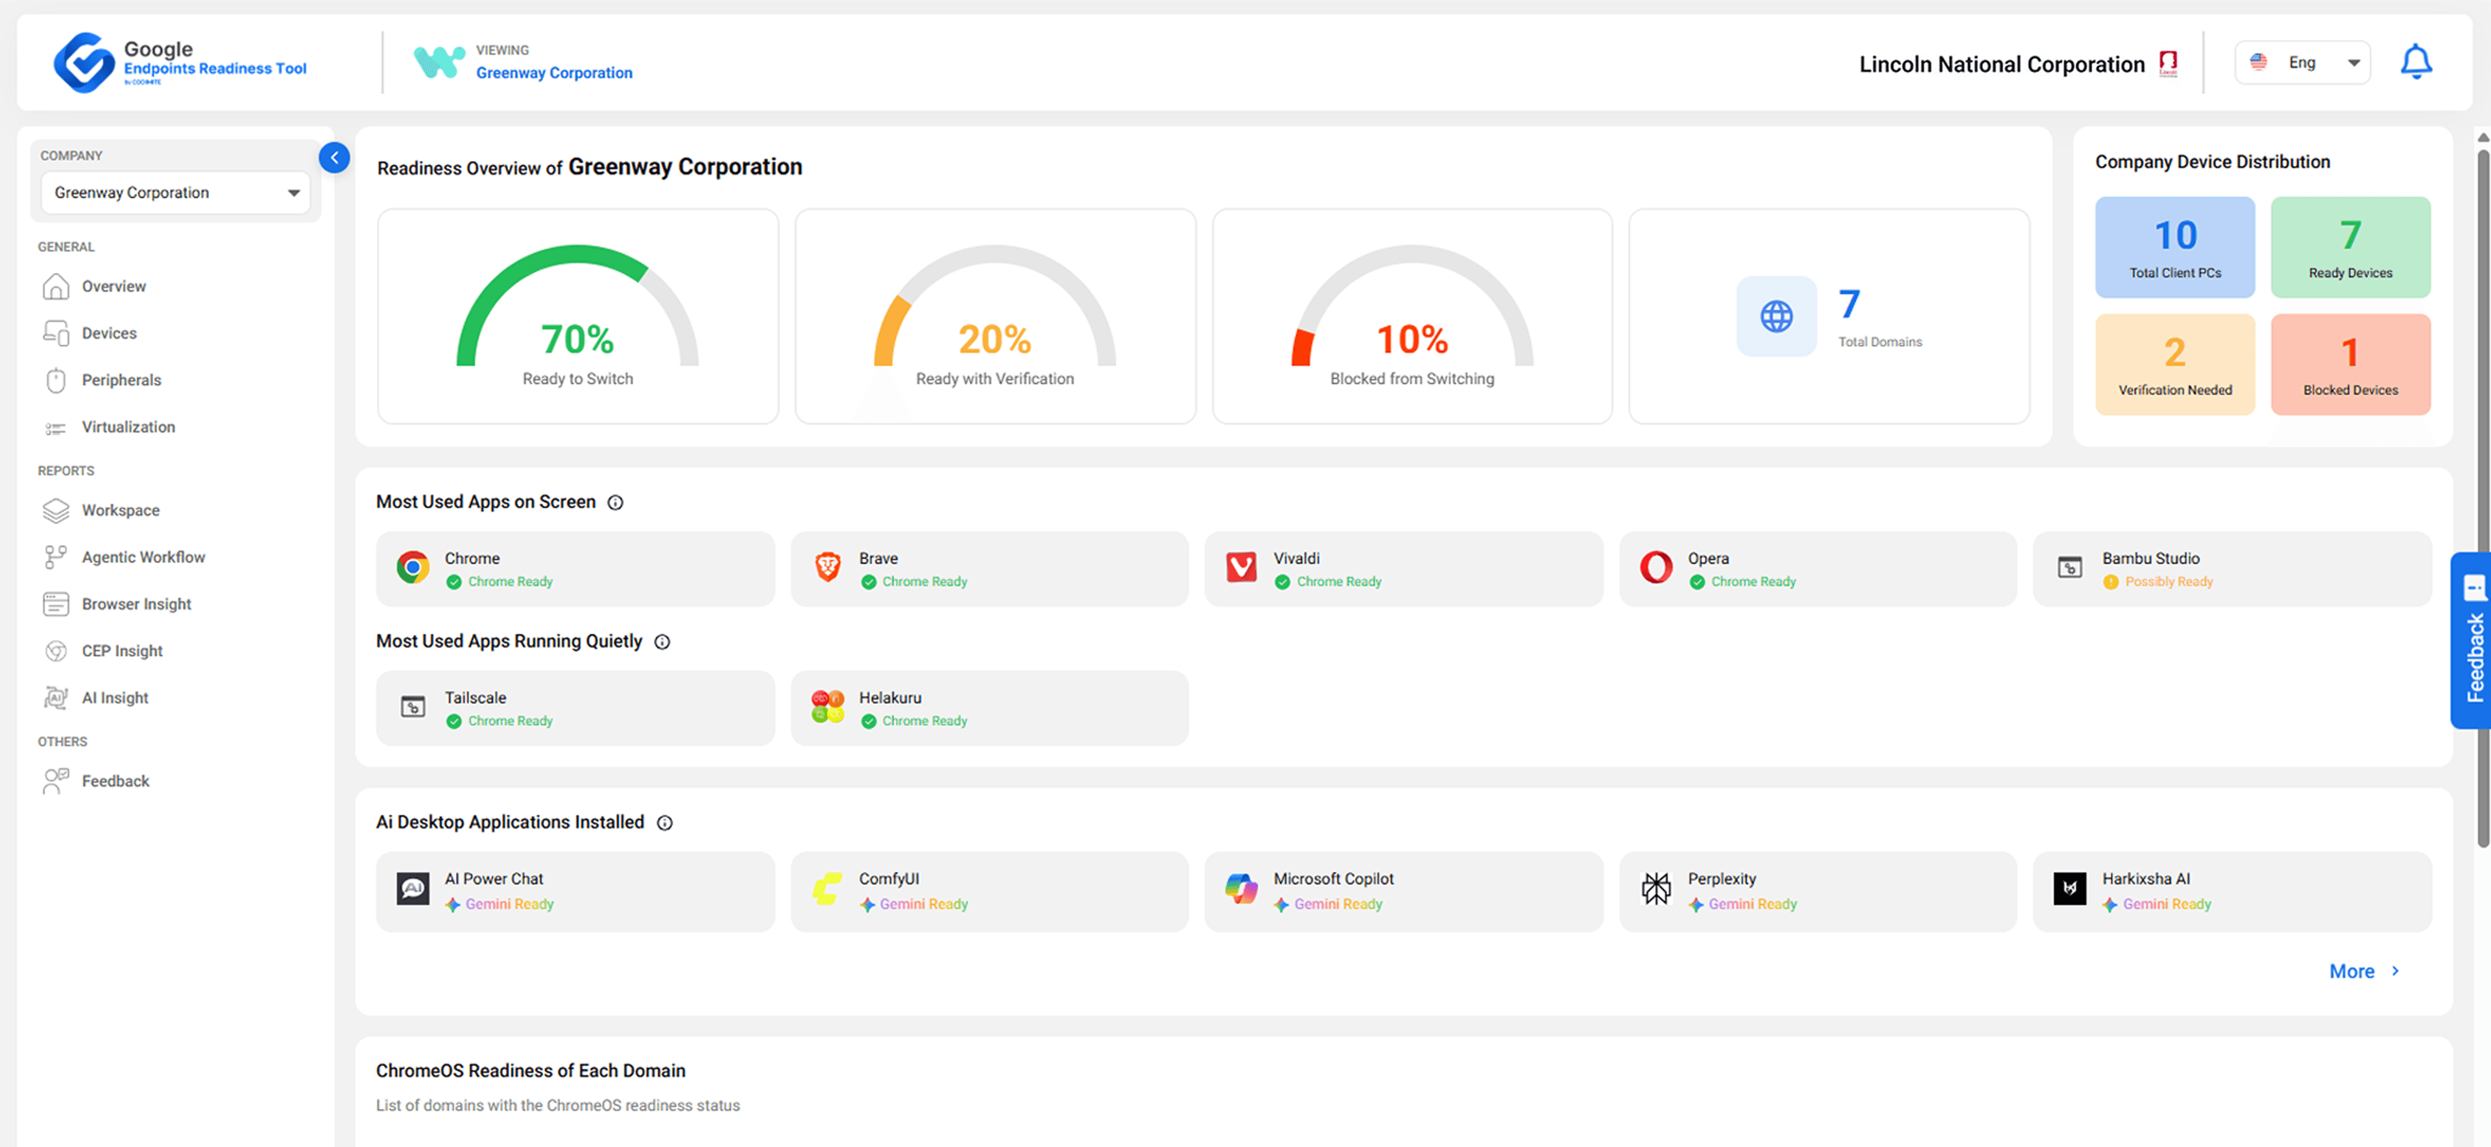2491x1147 pixels.
Task: Expand the Eng language dropdown
Action: (2302, 63)
